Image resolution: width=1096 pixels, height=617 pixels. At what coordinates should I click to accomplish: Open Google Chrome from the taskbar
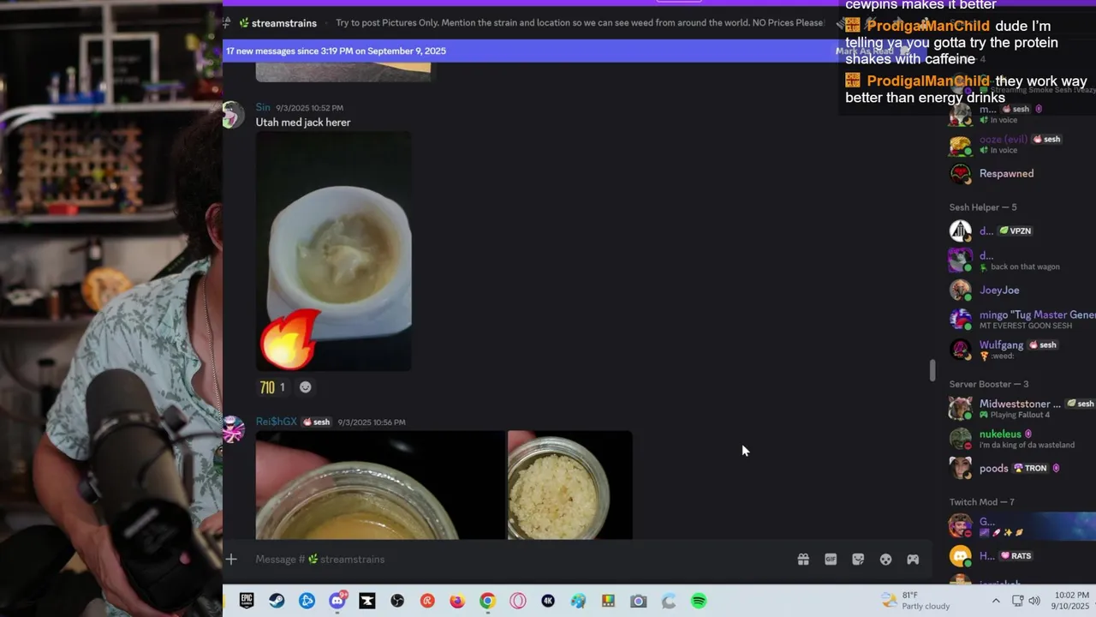(x=487, y=601)
